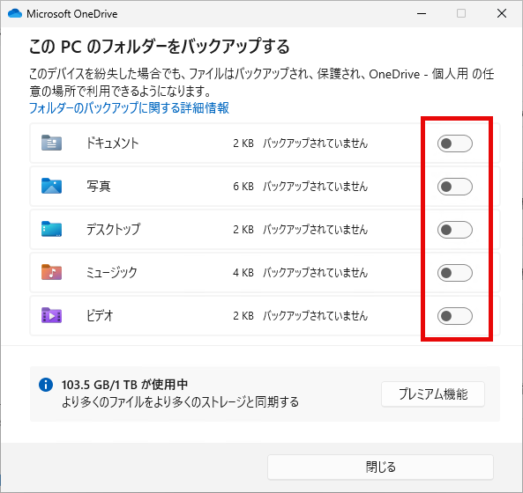This screenshot has width=523, height=493.
Task: Open フォルダーのバックアップに関する詳細情報 link
Action: (x=129, y=108)
